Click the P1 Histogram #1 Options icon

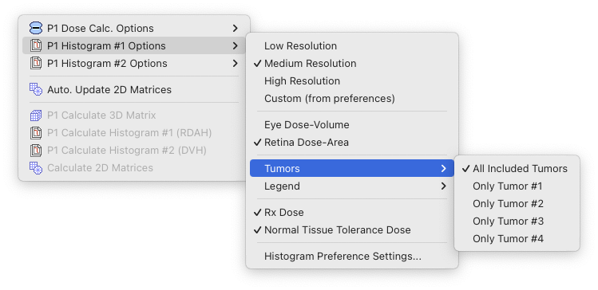coord(36,45)
